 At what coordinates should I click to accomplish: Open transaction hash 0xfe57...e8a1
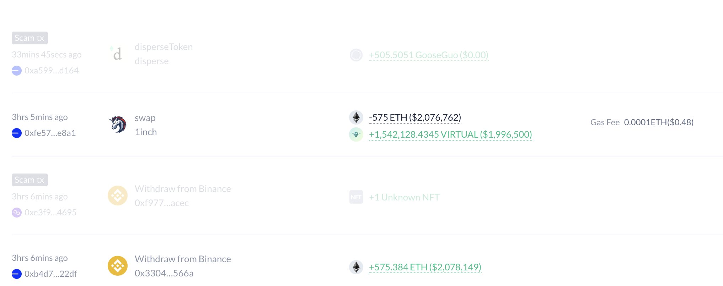[x=50, y=133]
